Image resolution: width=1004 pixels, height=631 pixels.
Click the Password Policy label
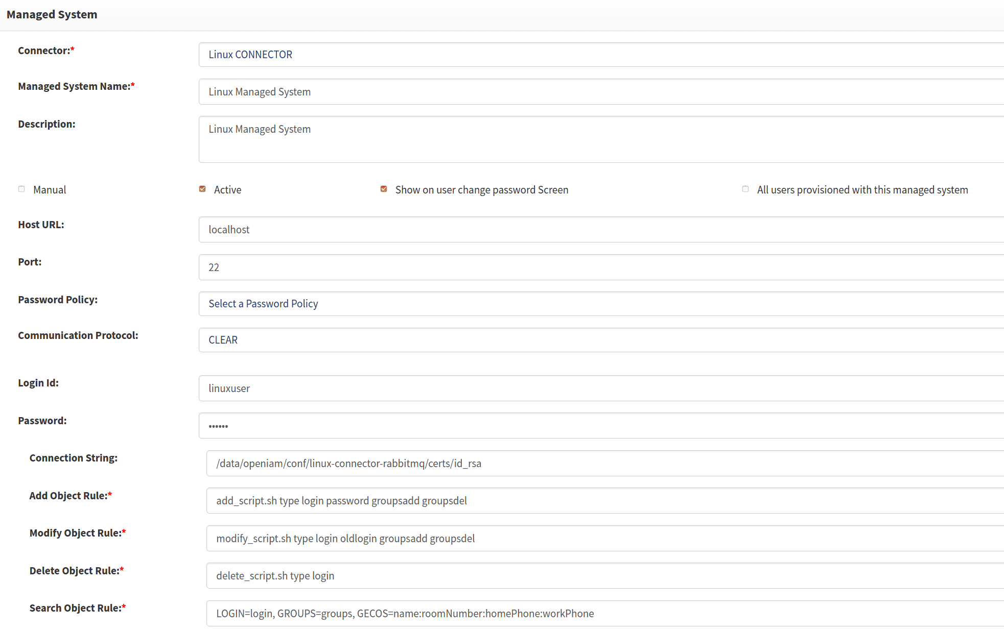tap(58, 300)
